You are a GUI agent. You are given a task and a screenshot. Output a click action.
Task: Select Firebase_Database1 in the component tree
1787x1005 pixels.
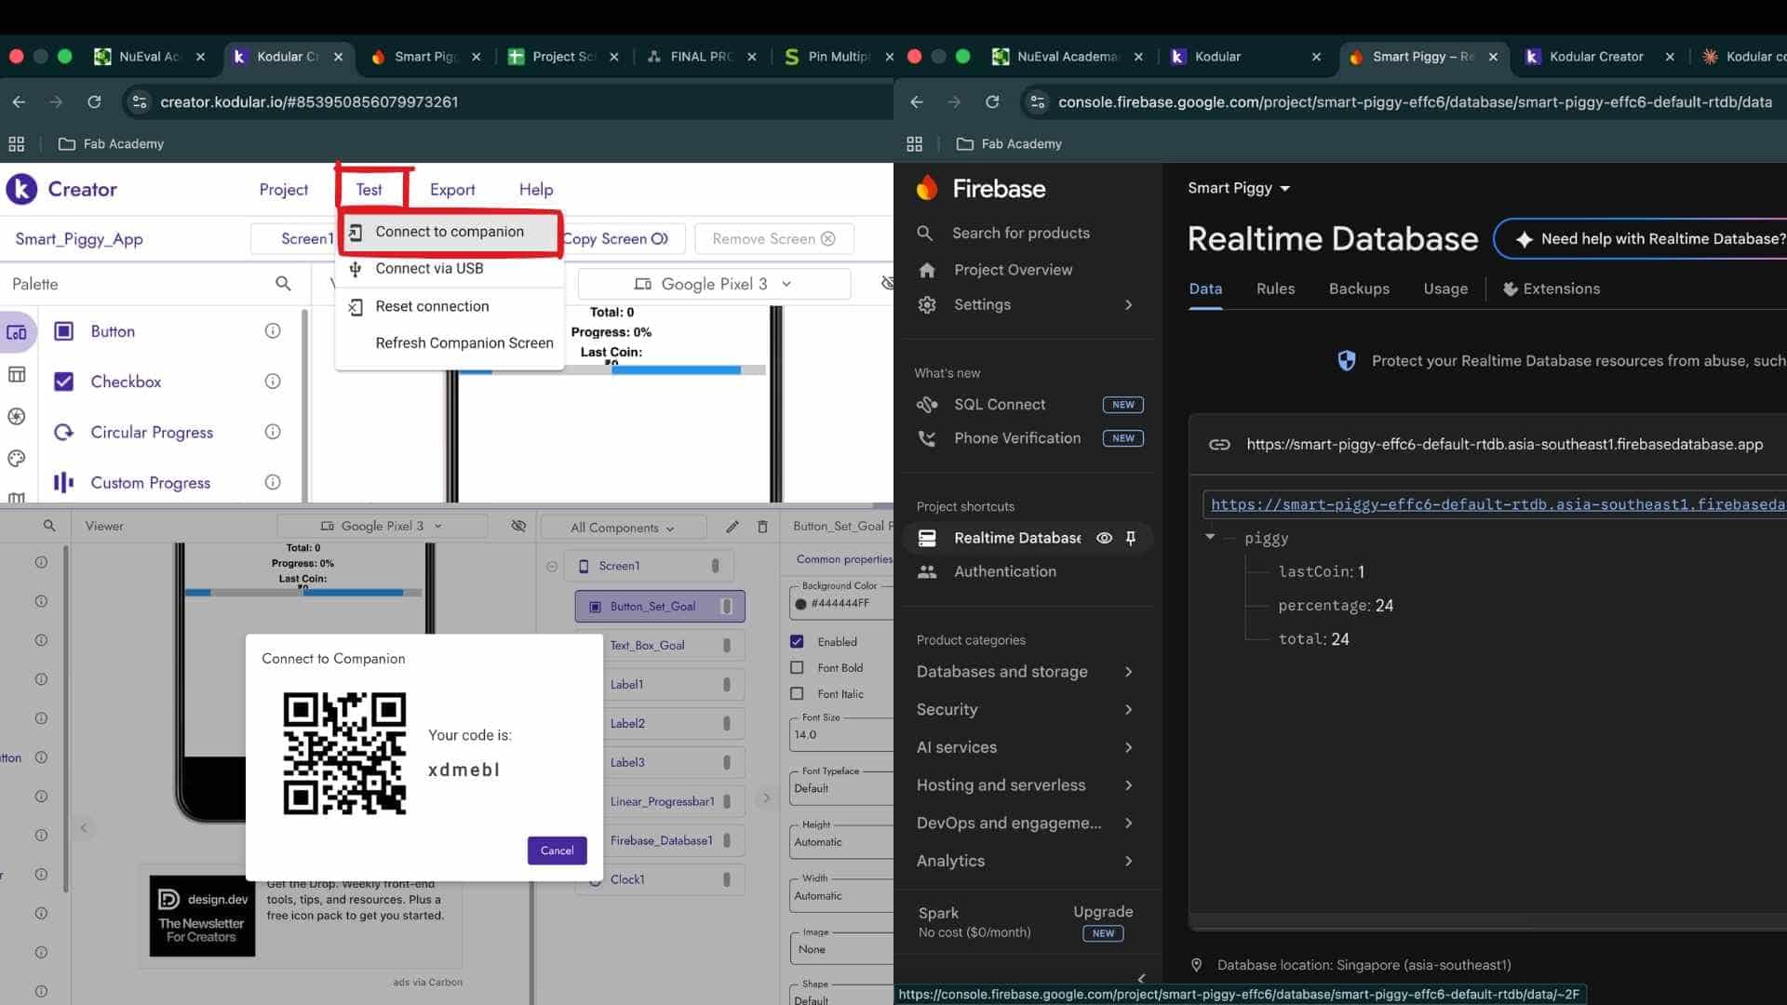pos(660,840)
